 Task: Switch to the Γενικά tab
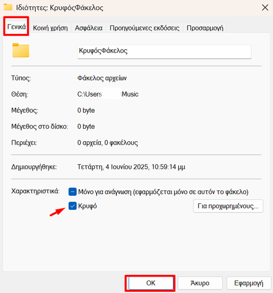click(x=16, y=26)
